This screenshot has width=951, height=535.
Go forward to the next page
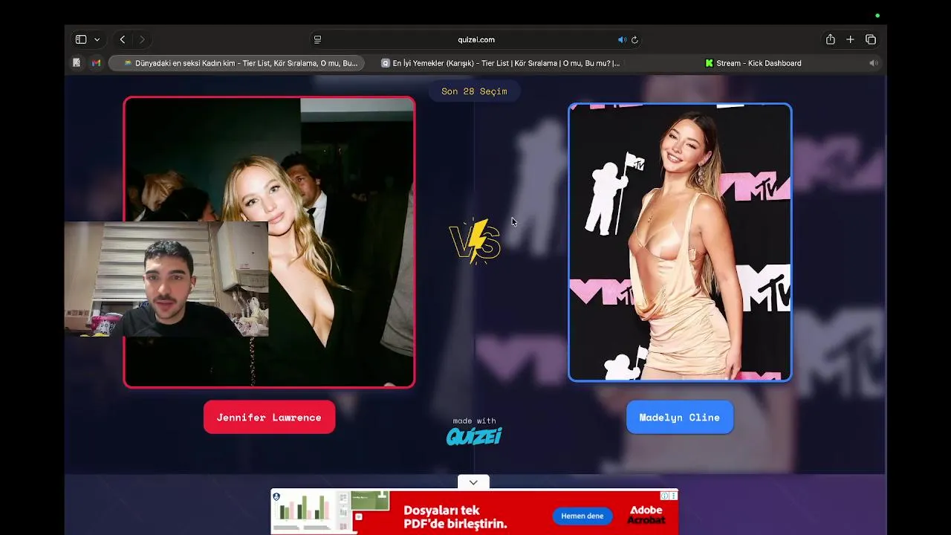[142, 39]
